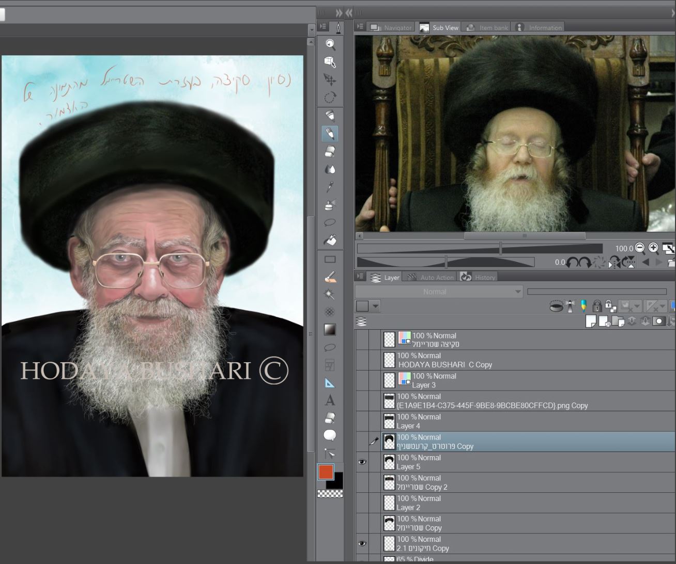
Task: Activate the Gradient tool
Action: click(x=330, y=330)
